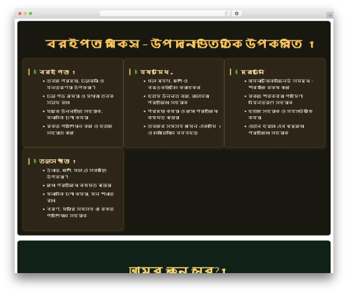The image size is (348, 294).
Task: Select the weight-loss and heart bullet in Daruchini card
Action: (x=276, y=129)
